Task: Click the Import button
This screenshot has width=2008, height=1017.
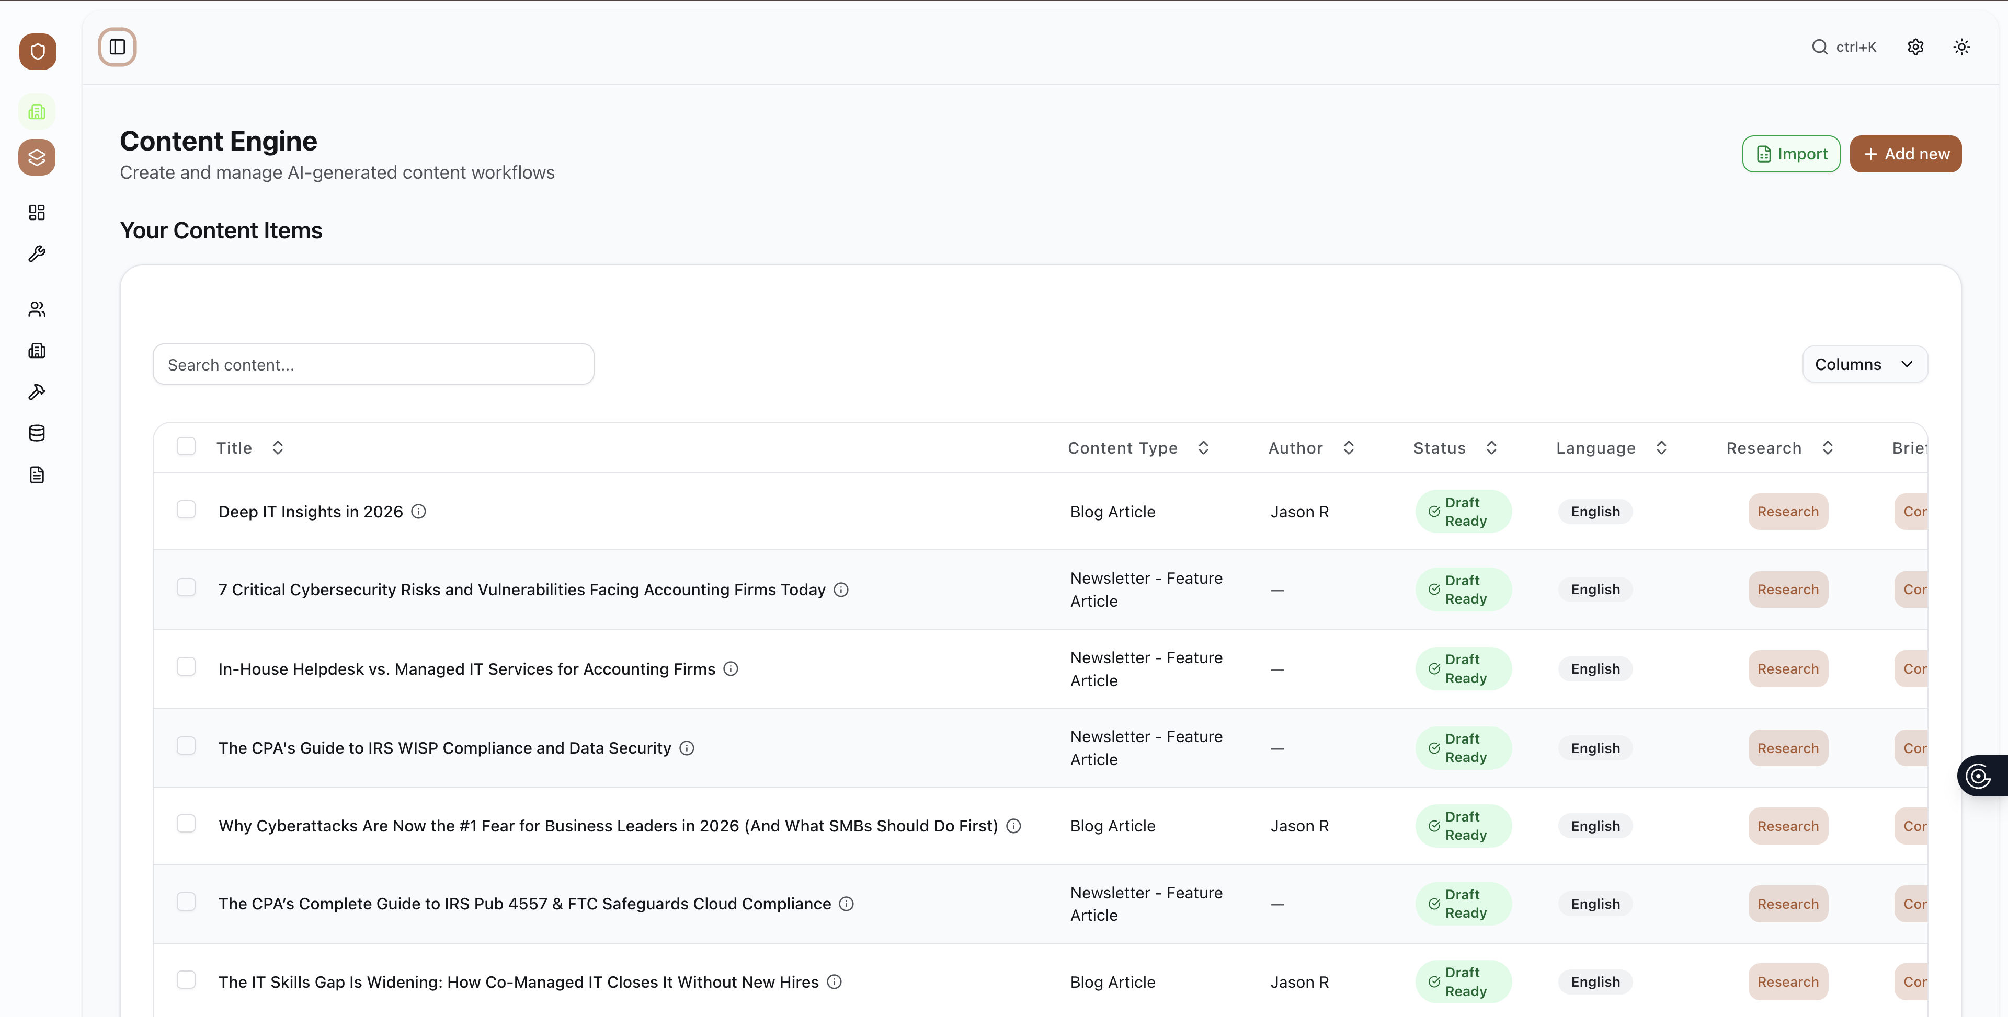Action: click(1790, 154)
